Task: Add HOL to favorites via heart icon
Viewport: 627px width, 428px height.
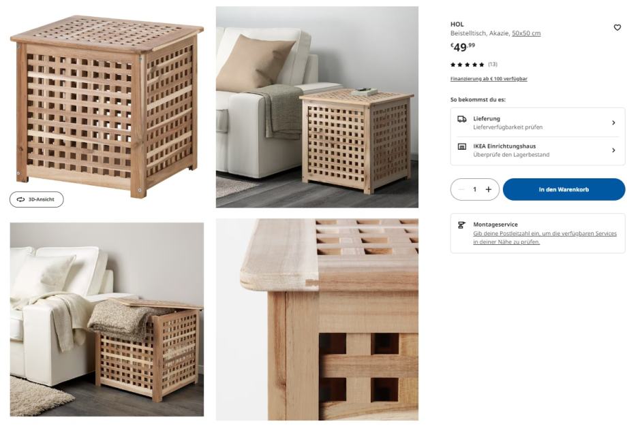Action: tap(617, 27)
